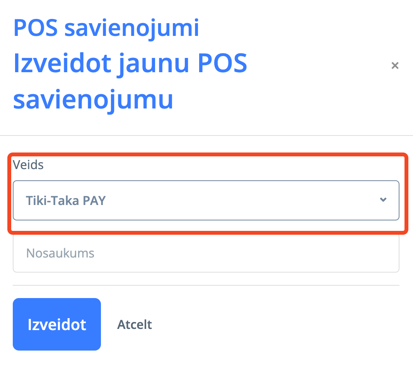Image resolution: width=413 pixels, height=366 pixels.
Task: Close the new POS connection dialog
Action: click(x=395, y=66)
